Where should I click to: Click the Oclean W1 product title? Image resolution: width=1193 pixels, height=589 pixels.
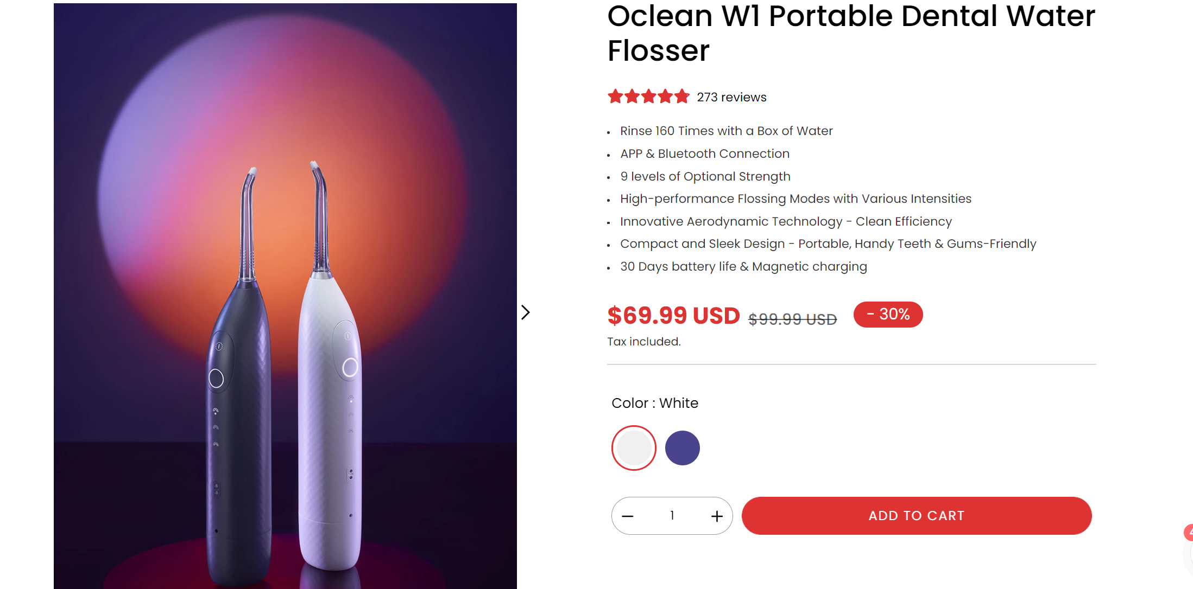tap(850, 33)
